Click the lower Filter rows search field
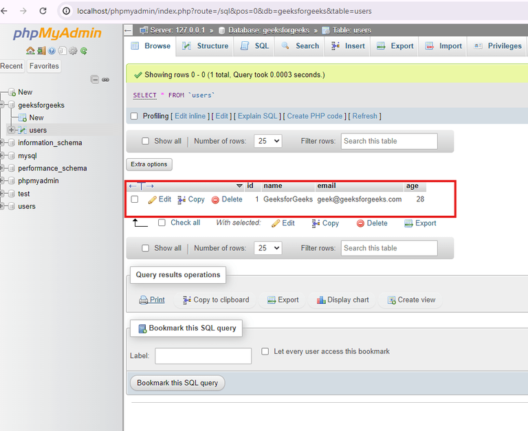This screenshot has width=528, height=431. coord(389,248)
